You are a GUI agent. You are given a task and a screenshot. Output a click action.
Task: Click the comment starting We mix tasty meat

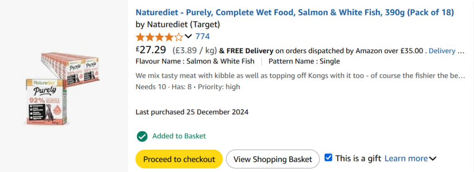[300, 75]
